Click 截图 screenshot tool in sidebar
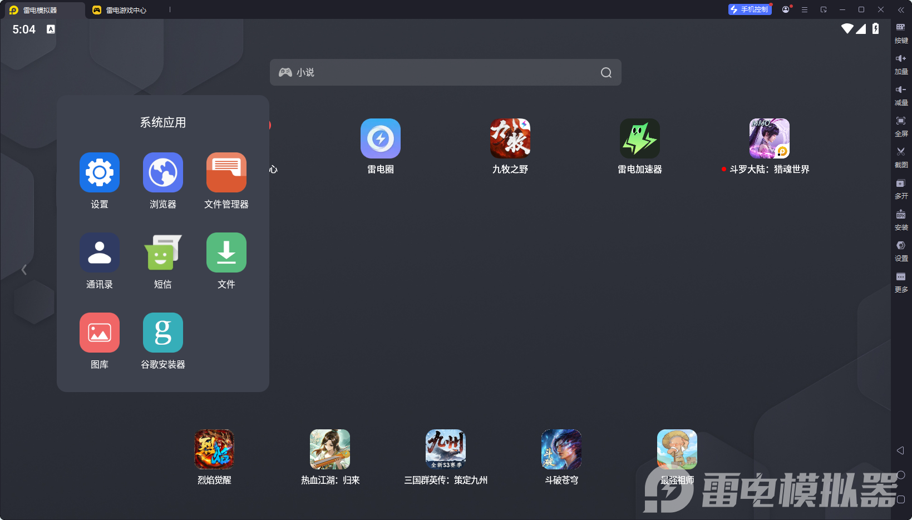This screenshot has height=520, width=912. point(901,156)
